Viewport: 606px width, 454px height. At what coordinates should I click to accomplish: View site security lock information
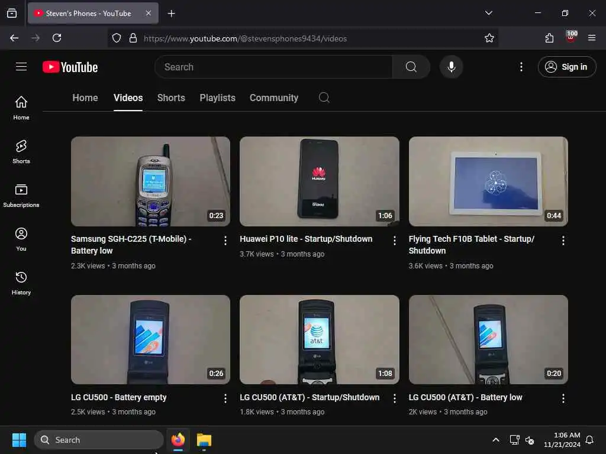[x=133, y=38]
